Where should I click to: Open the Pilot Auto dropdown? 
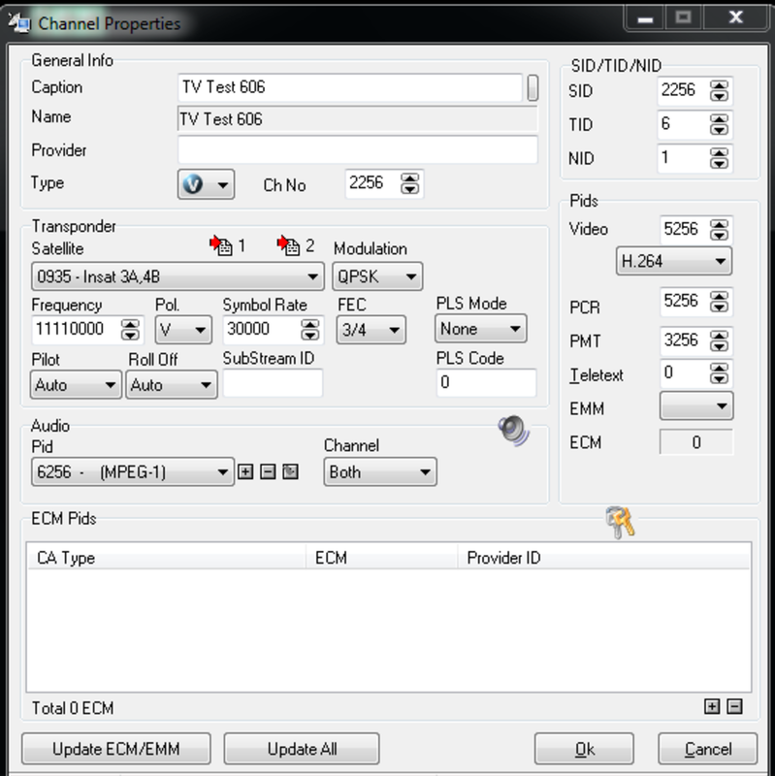(x=76, y=384)
